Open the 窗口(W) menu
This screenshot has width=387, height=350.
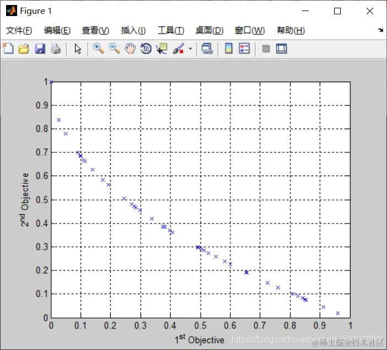click(250, 30)
